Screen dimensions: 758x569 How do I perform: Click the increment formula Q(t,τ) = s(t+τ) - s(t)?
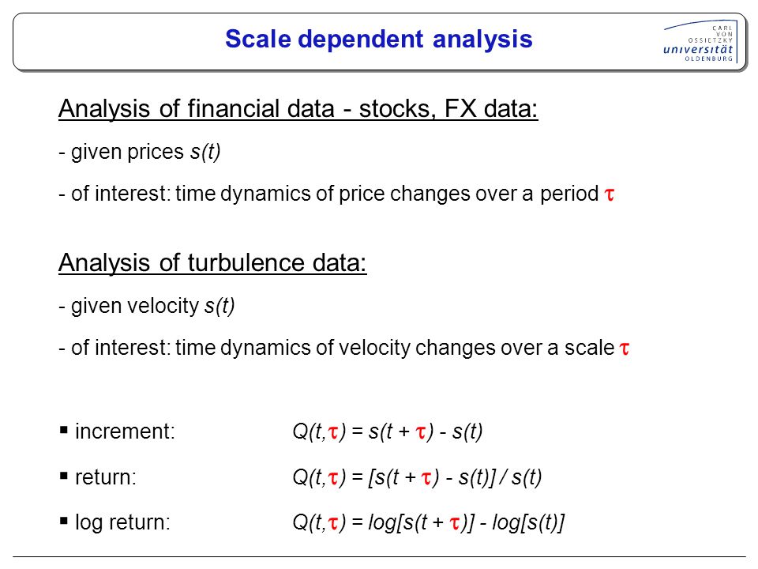point(388,431)
